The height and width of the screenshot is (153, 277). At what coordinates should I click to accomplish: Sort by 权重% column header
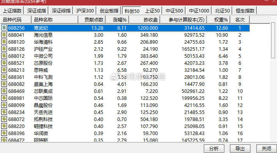tap(219, 20)
